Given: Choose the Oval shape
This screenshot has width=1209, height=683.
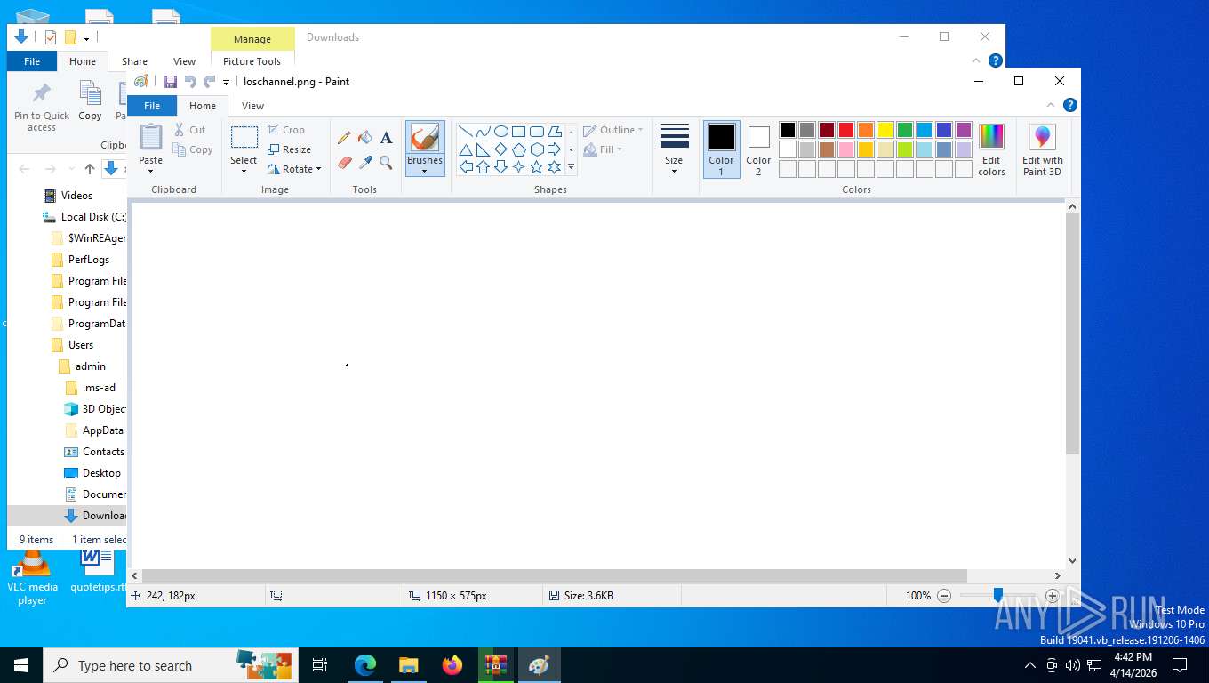Looking at the screenshot, I should click(x=501, y=131).
